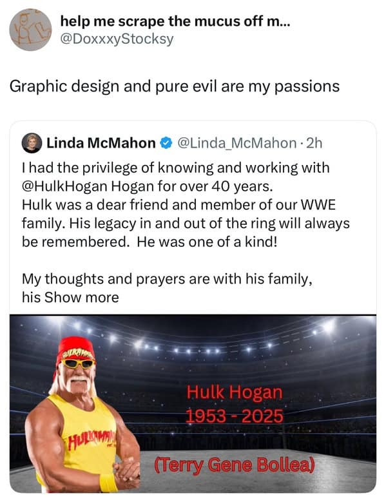Open the @HulkHogan mention
This screenshot has height=502, width=386.
click(x=64, y=186)
